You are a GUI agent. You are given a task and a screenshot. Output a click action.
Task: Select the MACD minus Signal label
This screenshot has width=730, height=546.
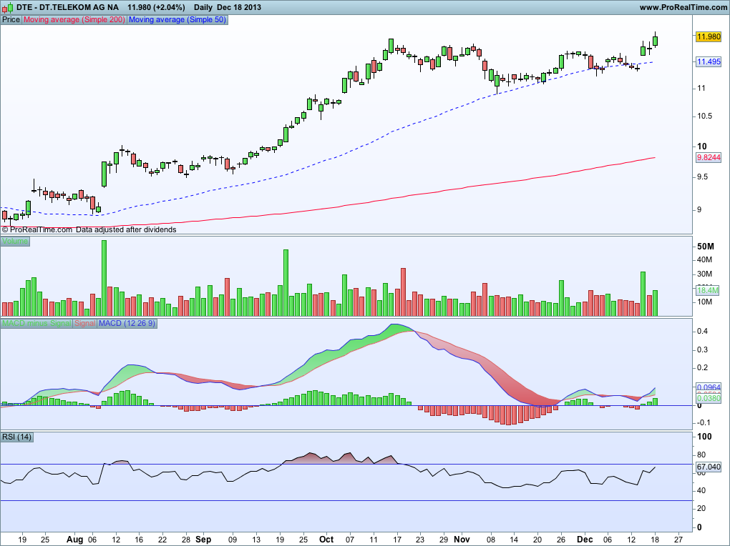[36, 323]
